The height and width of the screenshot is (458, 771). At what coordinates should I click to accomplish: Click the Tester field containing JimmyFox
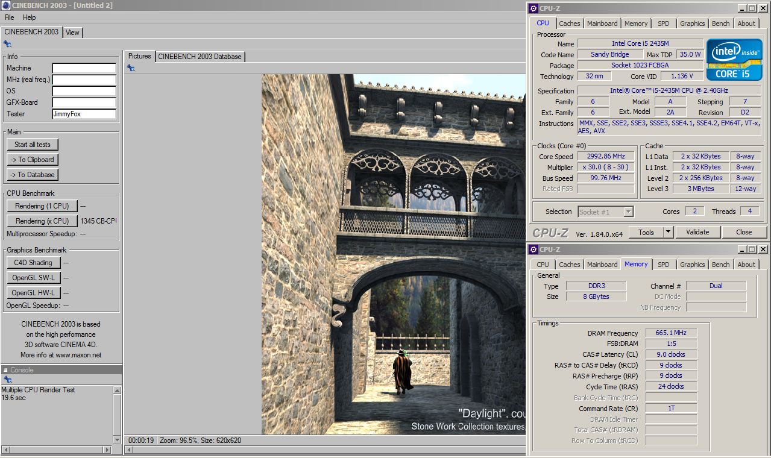tap(84, 114)
